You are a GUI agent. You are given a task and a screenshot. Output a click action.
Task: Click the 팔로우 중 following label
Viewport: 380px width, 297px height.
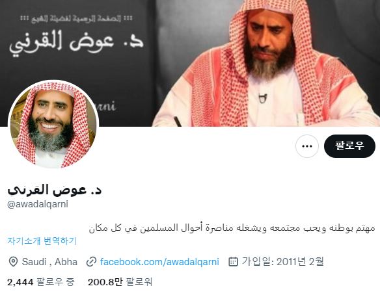click(x=55, y=282)
